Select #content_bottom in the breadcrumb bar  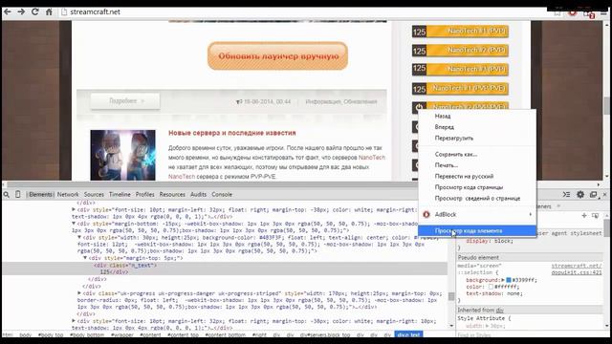[226, 334]
